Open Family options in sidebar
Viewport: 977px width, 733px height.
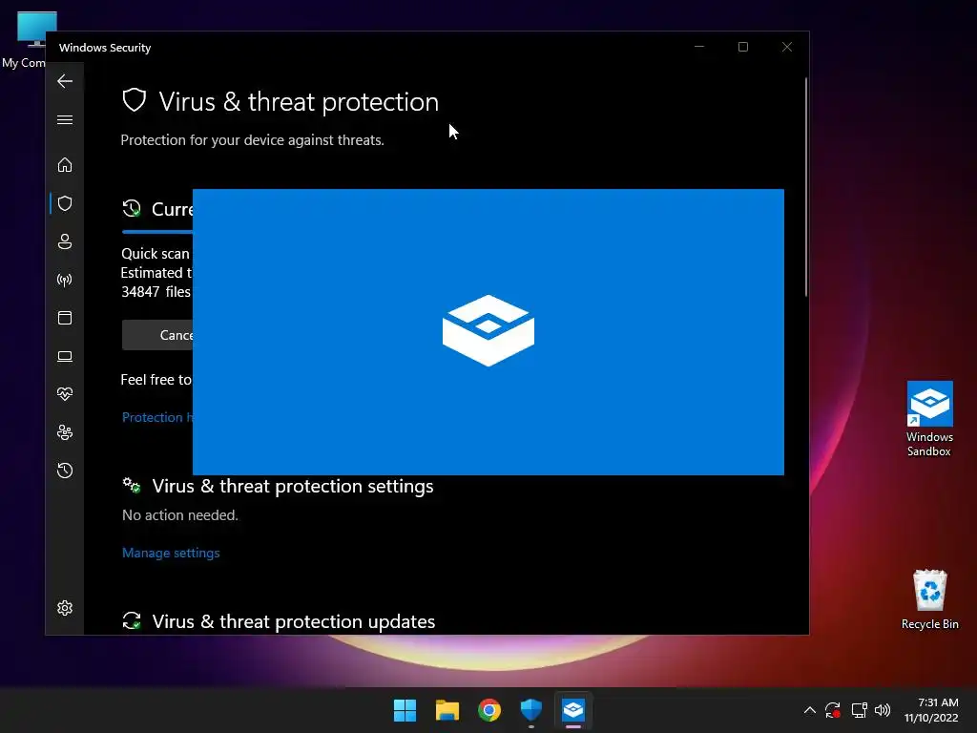click(x=65, y=432)
